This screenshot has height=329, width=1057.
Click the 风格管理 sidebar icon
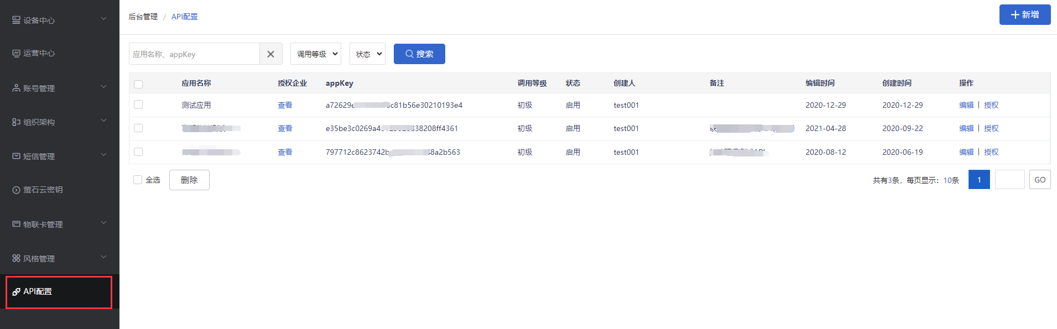(x=16, y=258)
